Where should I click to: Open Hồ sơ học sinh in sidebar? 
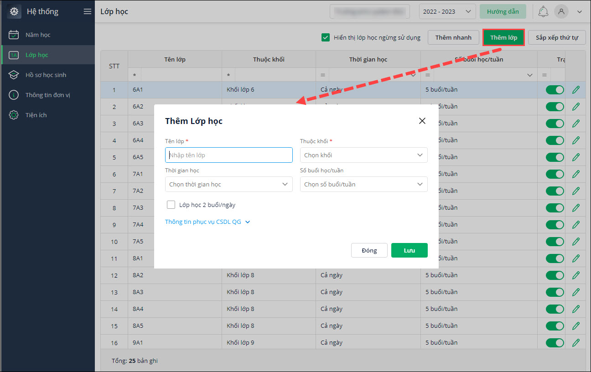(46, 75)
